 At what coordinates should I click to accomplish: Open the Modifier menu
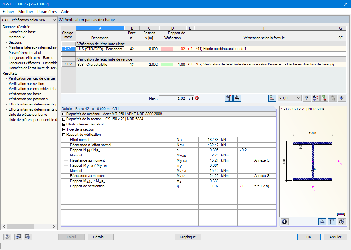[x=26, y=12]
